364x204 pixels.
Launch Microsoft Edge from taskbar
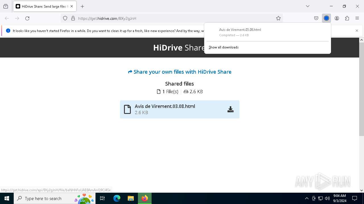click(117, 198)
